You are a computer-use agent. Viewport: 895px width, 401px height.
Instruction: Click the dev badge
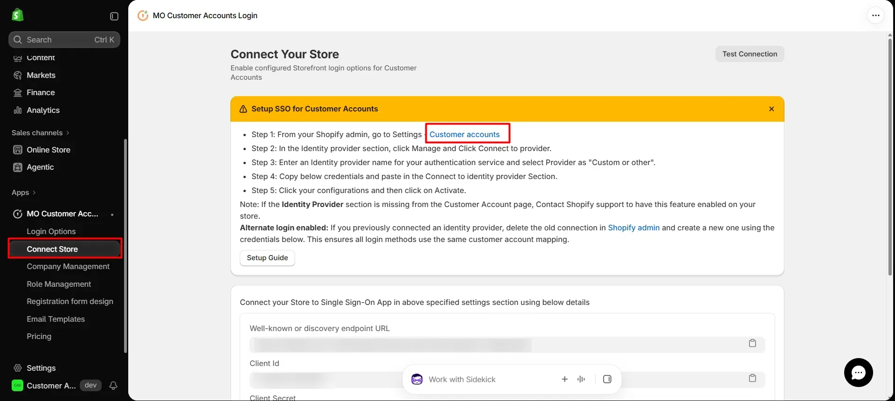point(90,385)
